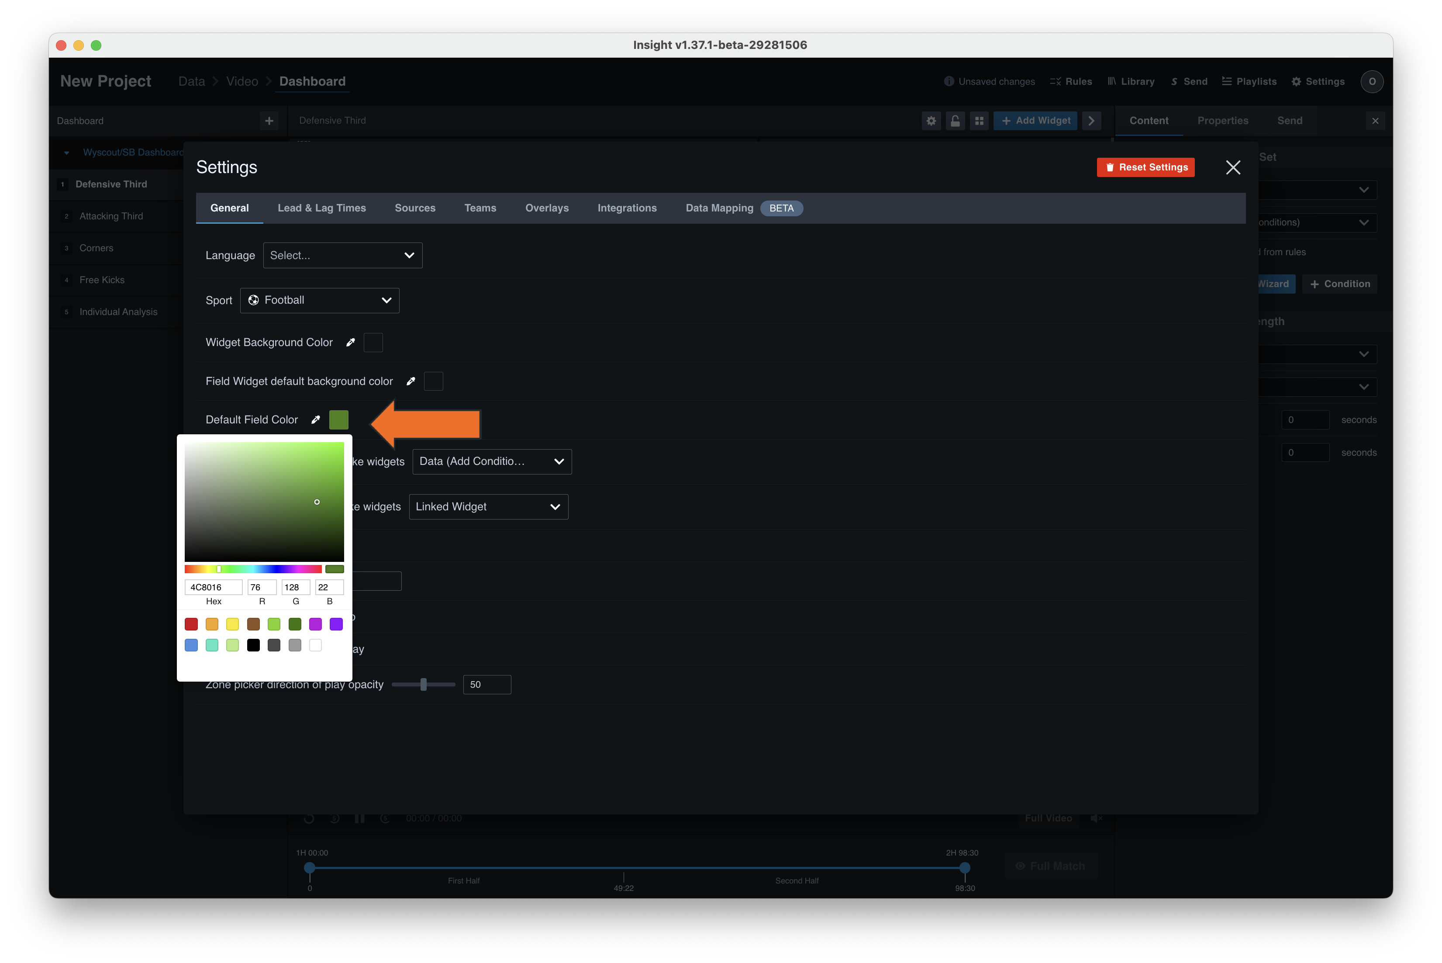1442x963 pixels.
Task: Click the Reset Settings button
Action: [x=1145, y=167]
